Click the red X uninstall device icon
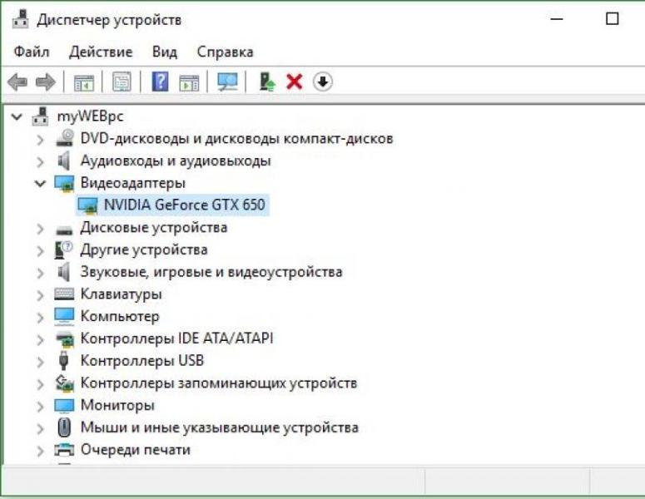Screen dimensions: 645x499 (x=295, y=82)
